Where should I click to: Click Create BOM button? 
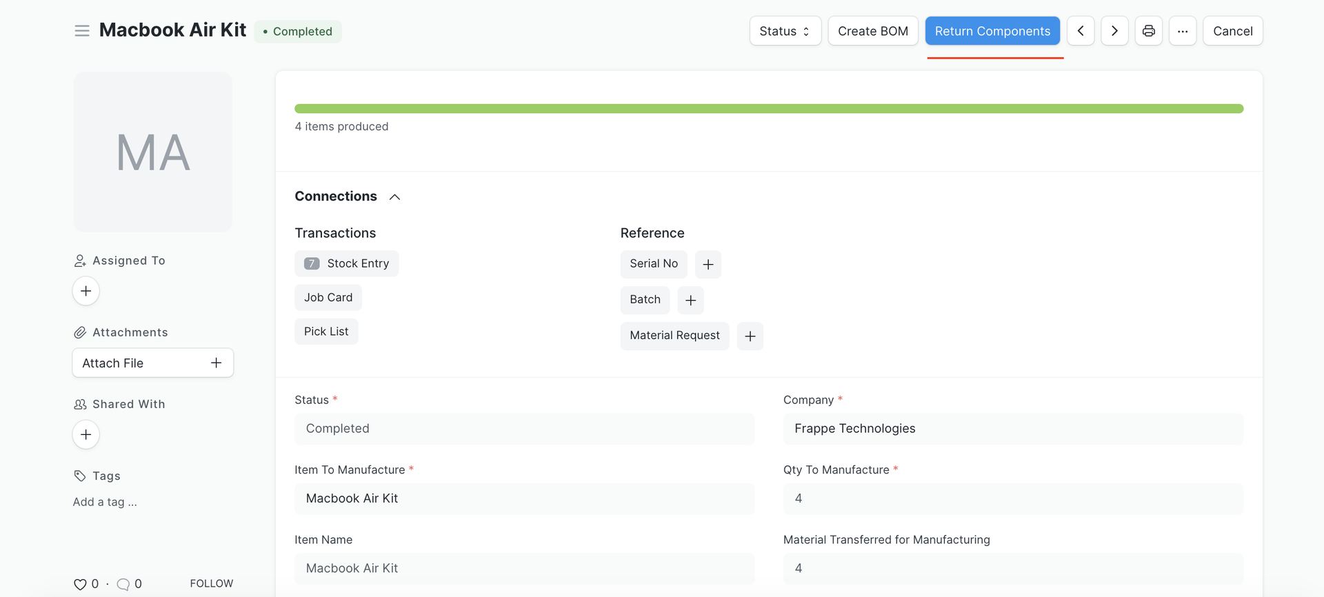(872, 31)
